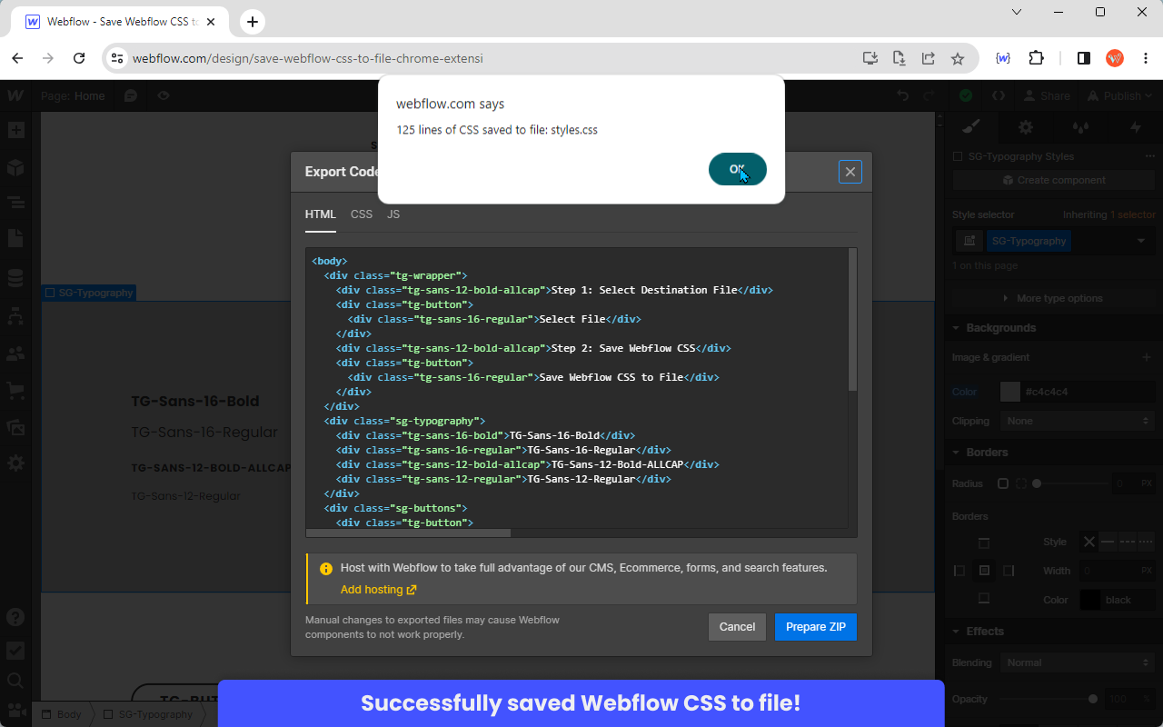Click the Webflow W logo menu
1163x727 pixels.
pyautogui.click(x=15, y=95)
